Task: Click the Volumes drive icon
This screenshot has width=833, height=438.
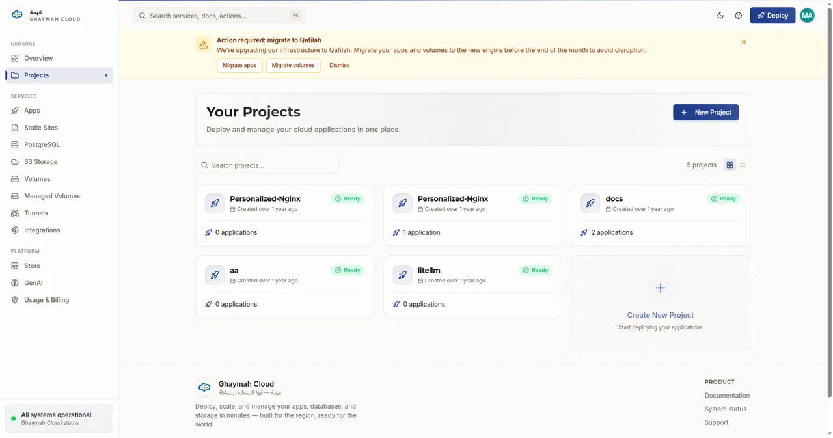Action: (15, 179)
